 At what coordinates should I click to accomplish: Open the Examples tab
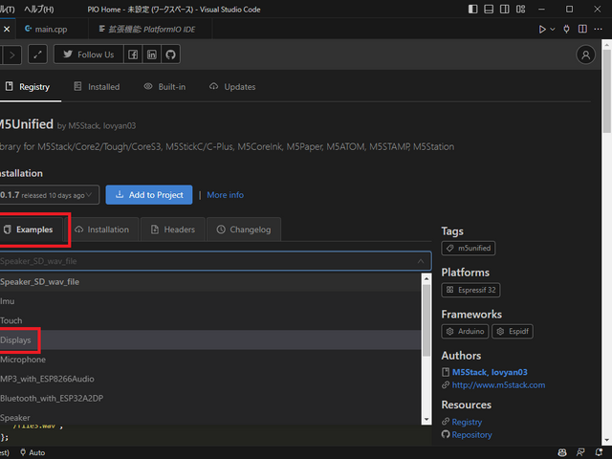tap(32, 229)
